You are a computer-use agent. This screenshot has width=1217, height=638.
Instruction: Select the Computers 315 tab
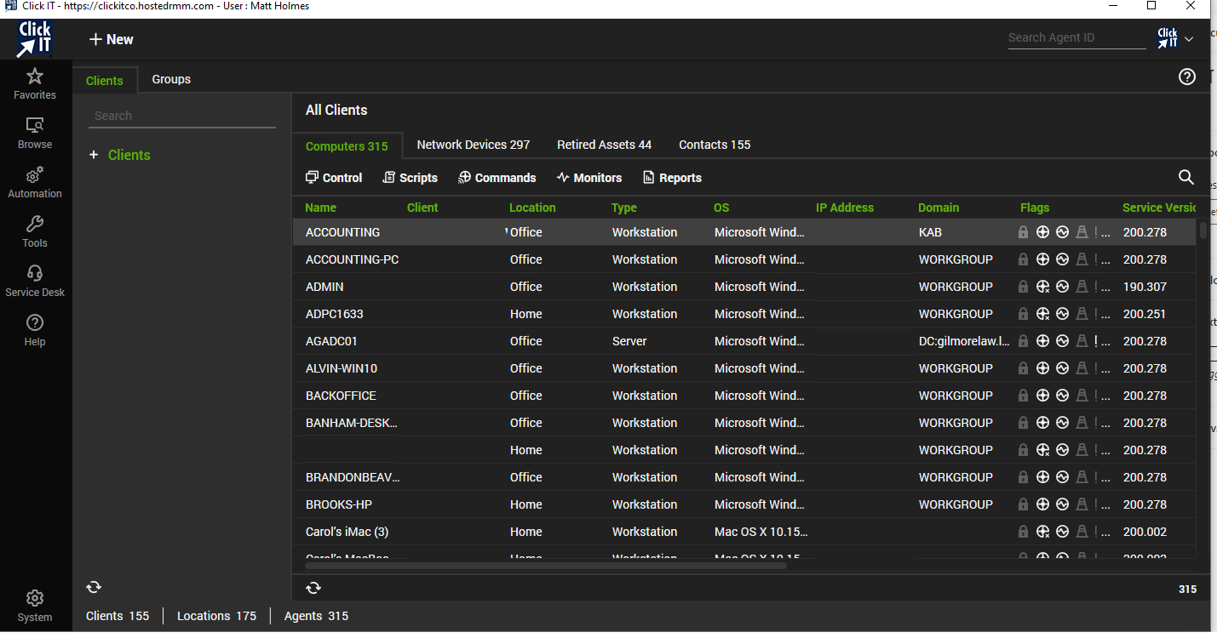coord(347,146)
